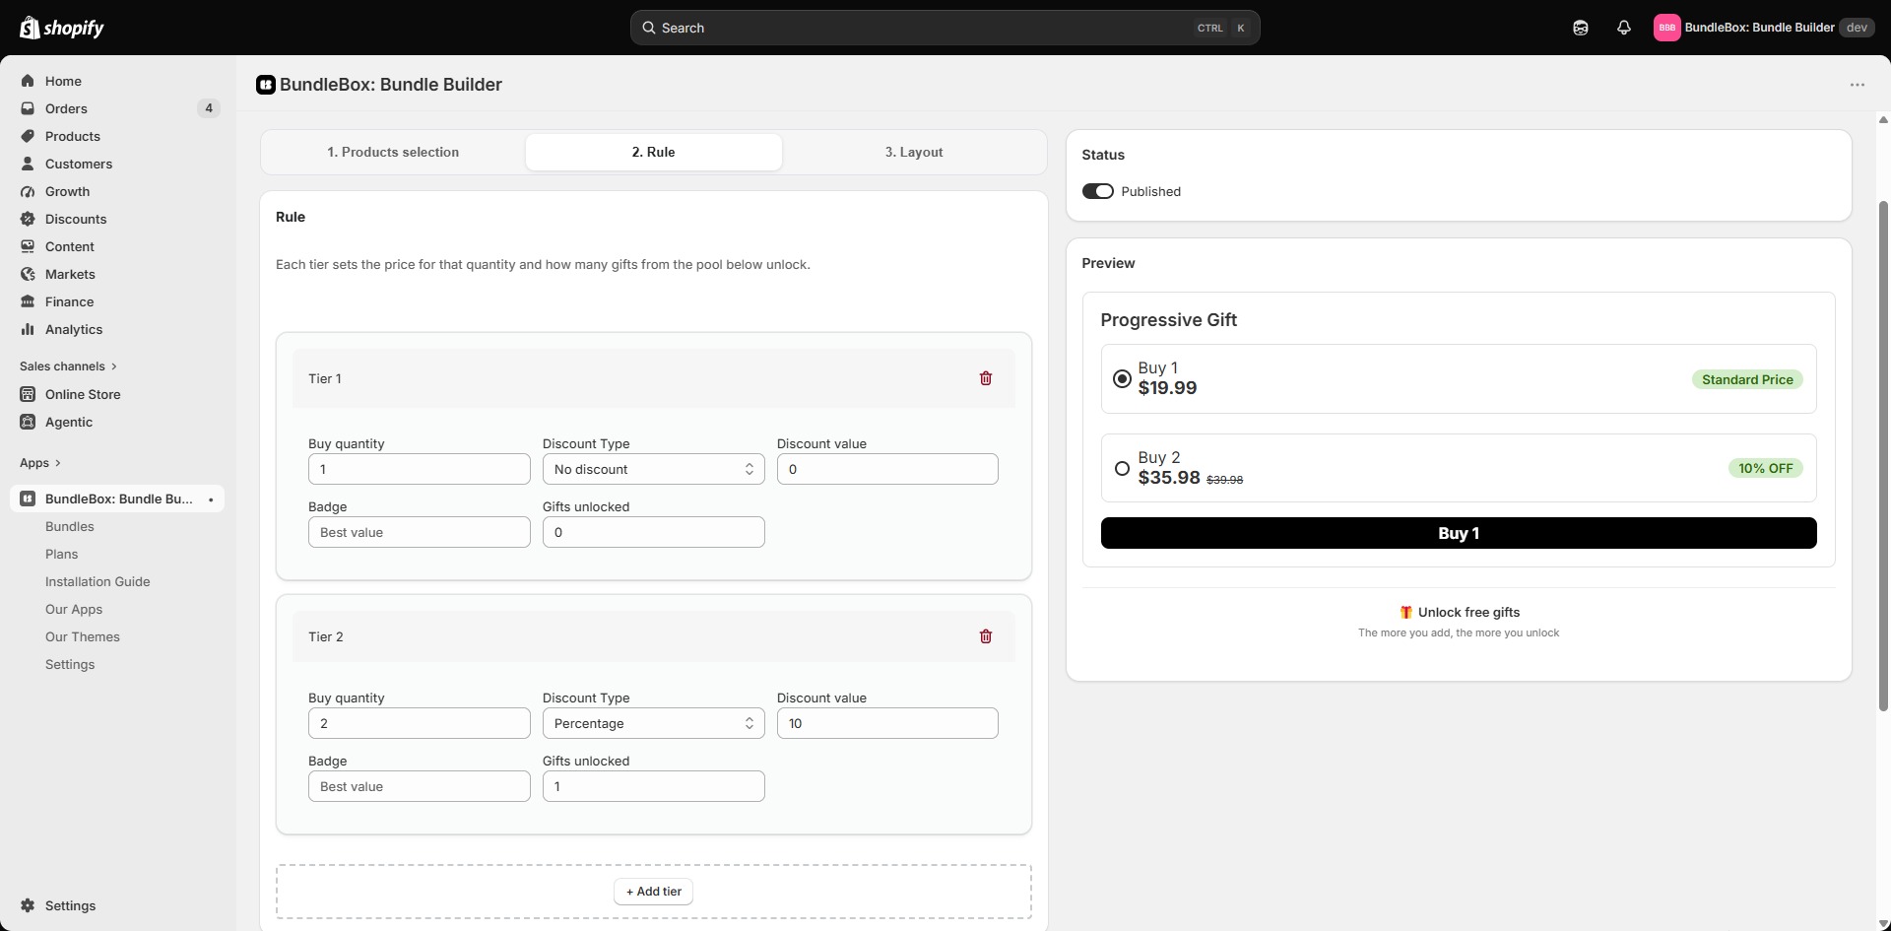Open Our Themes link
This screenshot has width=1891, height=931.
coord(83,636)
